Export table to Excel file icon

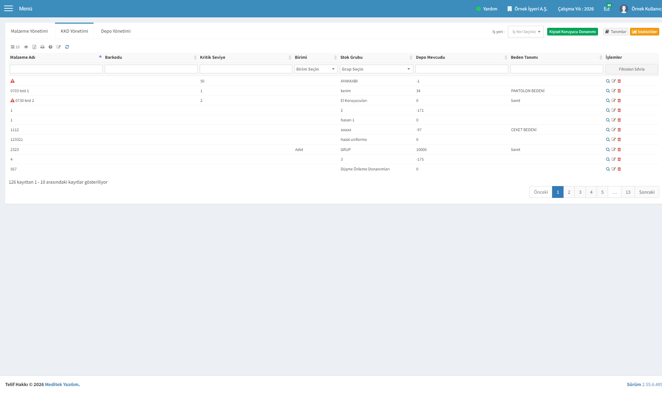[34, 47]
